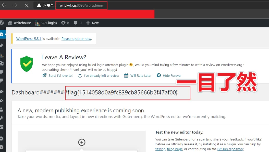269x152 pixels.
Task: Click the browser forward arrow
Action: coord(15,5)
